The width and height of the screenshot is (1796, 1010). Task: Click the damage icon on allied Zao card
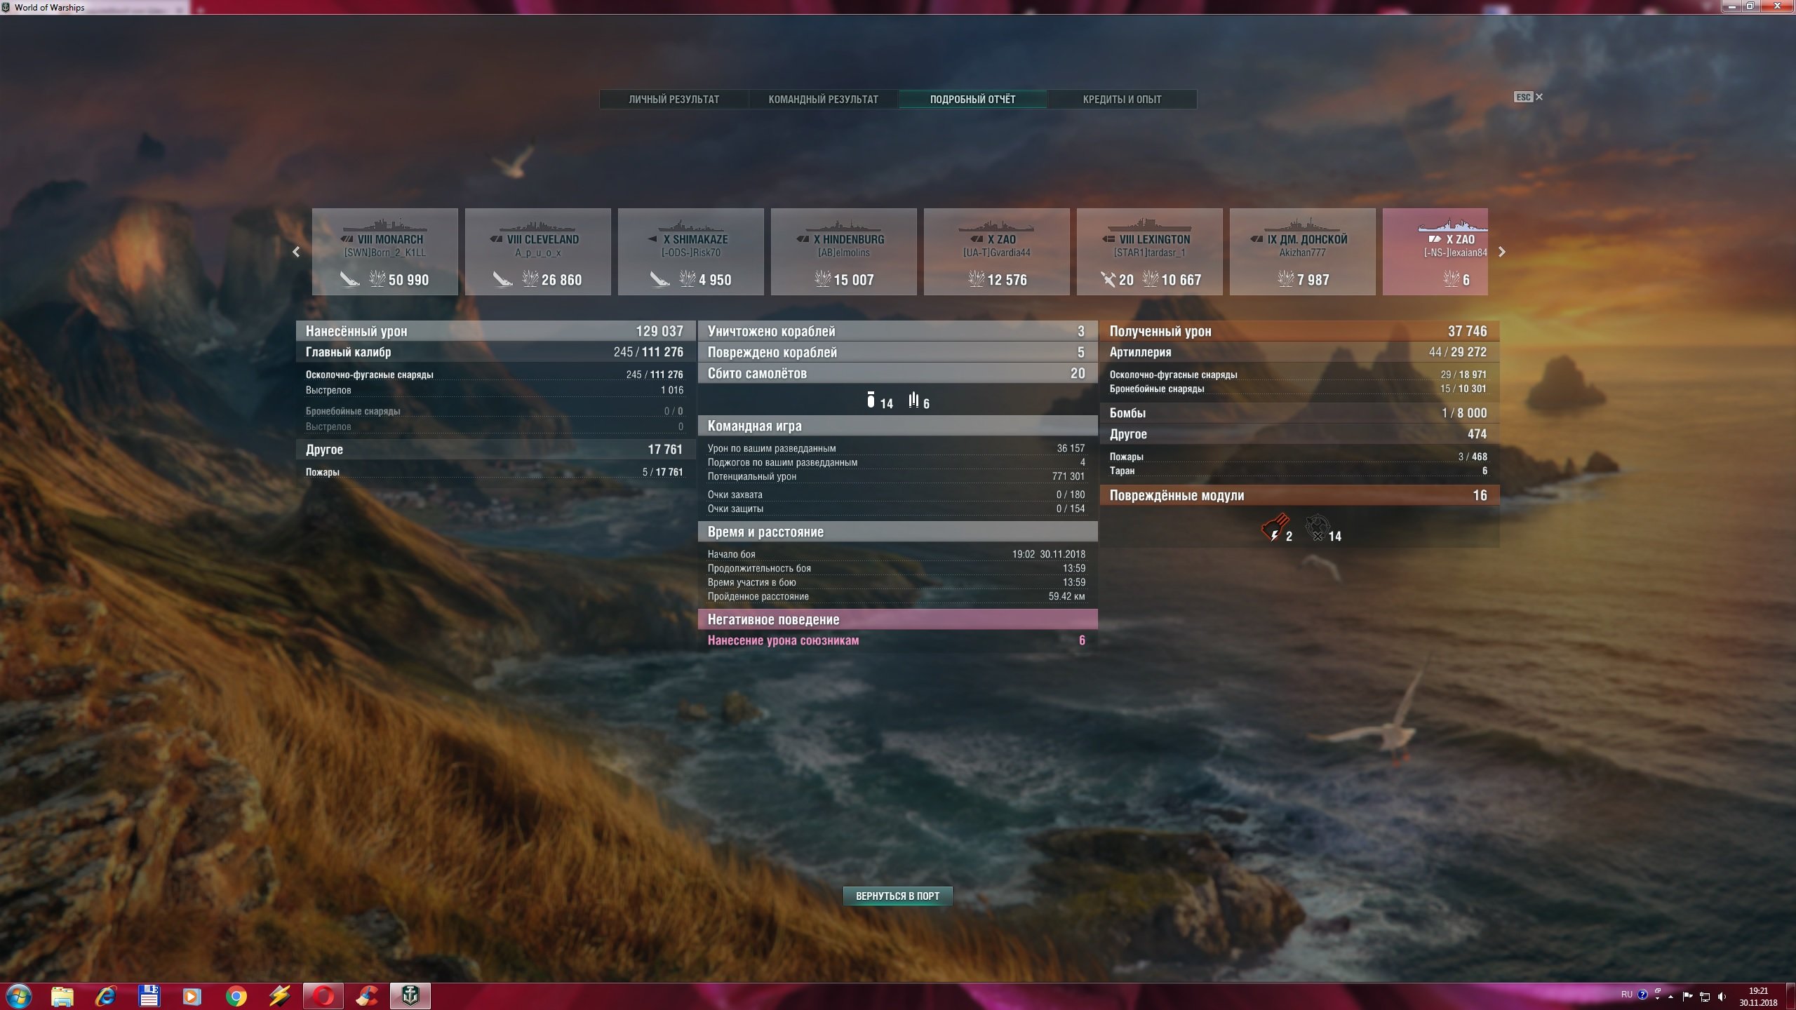click(1451, 279)
